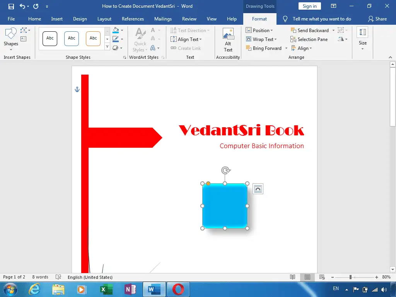Open the Align Text dropdown
This screenshot has width=396, height=297.
186,39
